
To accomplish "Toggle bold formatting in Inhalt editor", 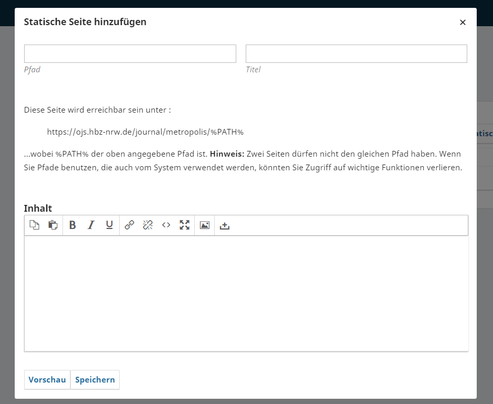I will pyautogui.click(x=72, y=225).
